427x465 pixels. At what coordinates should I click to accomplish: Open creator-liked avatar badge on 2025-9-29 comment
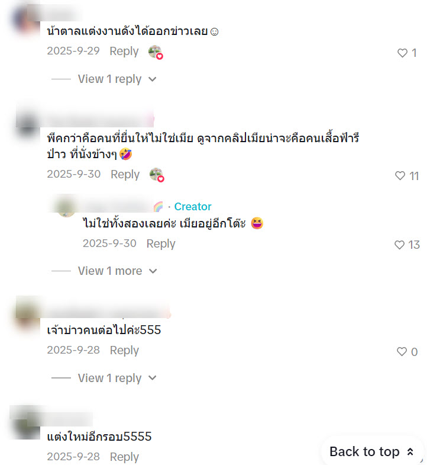click(156, 52)
